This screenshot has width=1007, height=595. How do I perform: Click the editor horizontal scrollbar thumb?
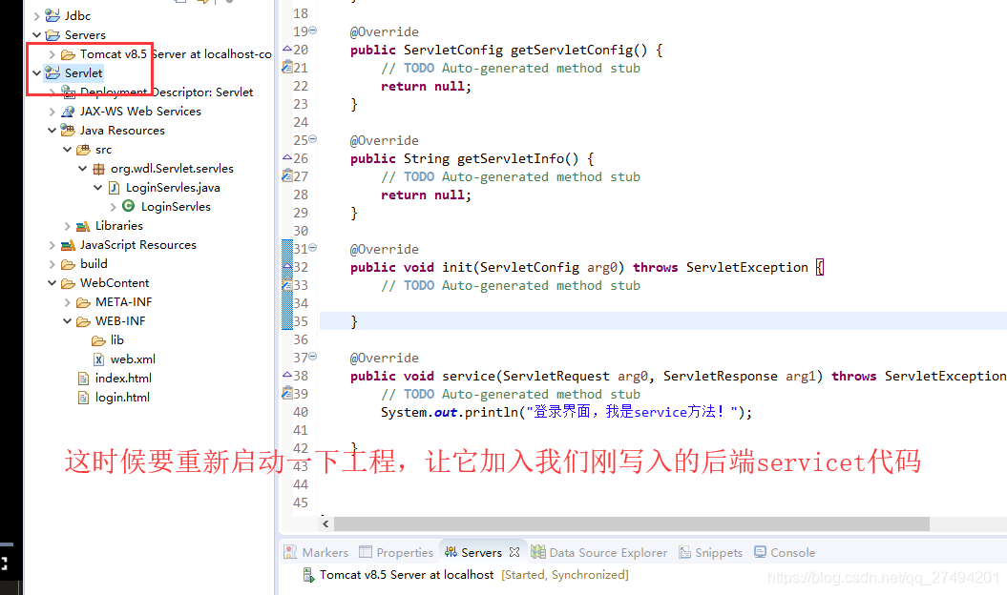pyautogui.click(x=632, y=523)
